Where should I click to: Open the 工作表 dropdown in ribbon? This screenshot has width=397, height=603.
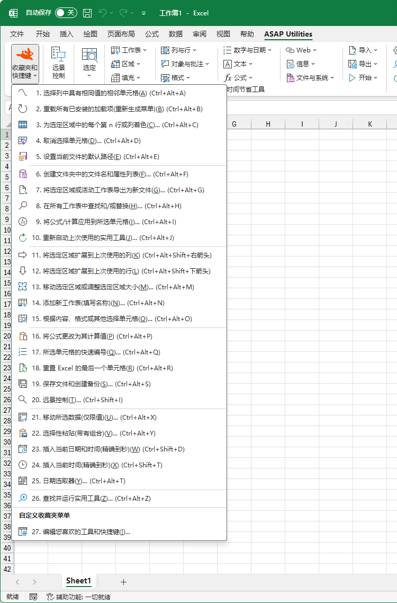(x=128, y=50)
